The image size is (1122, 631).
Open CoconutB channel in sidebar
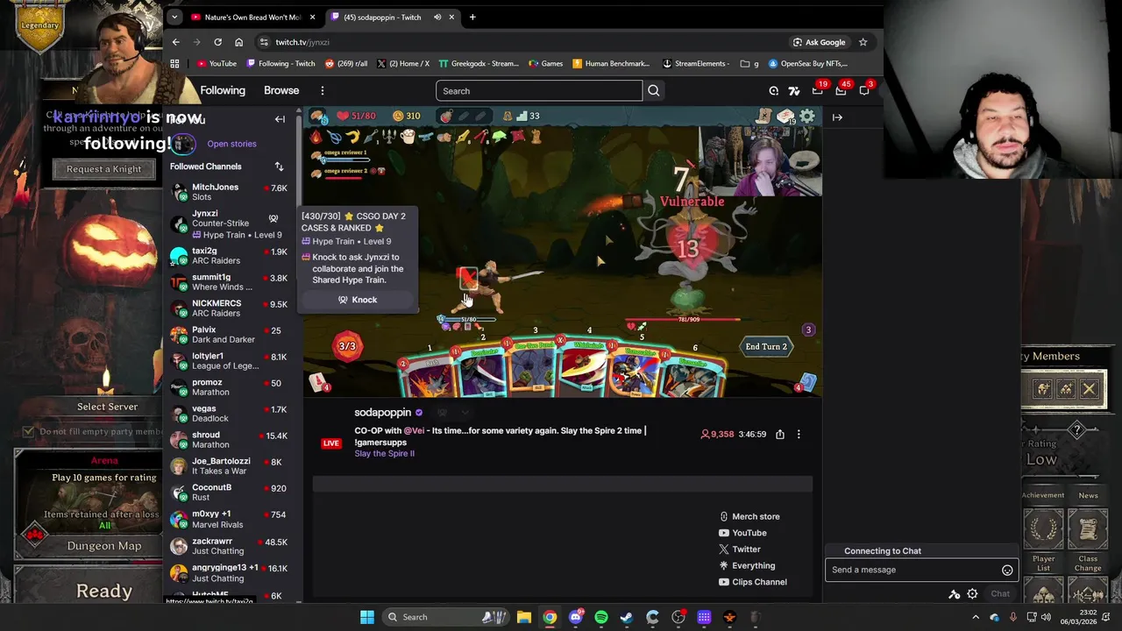(230, 493)
